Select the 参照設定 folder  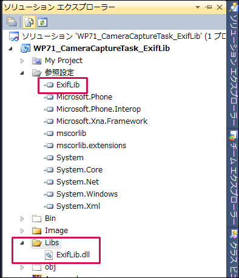pyautogui.click(x=59, y=73)
